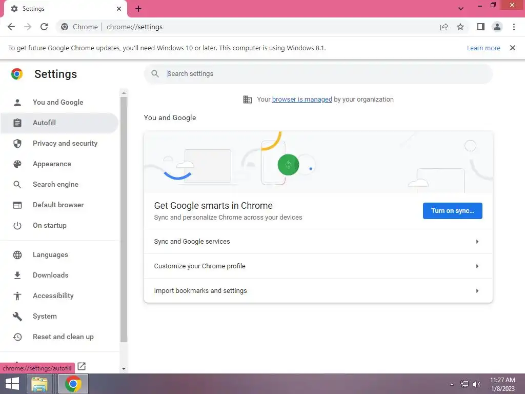Click the Turn on sync button
The height and width of the screenshot is (394, 525).
coord(452,211)
